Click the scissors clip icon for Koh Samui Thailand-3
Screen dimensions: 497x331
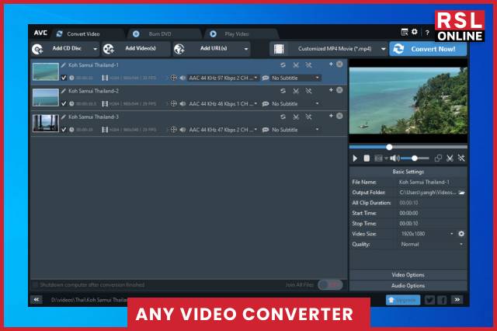click(296, 117)
